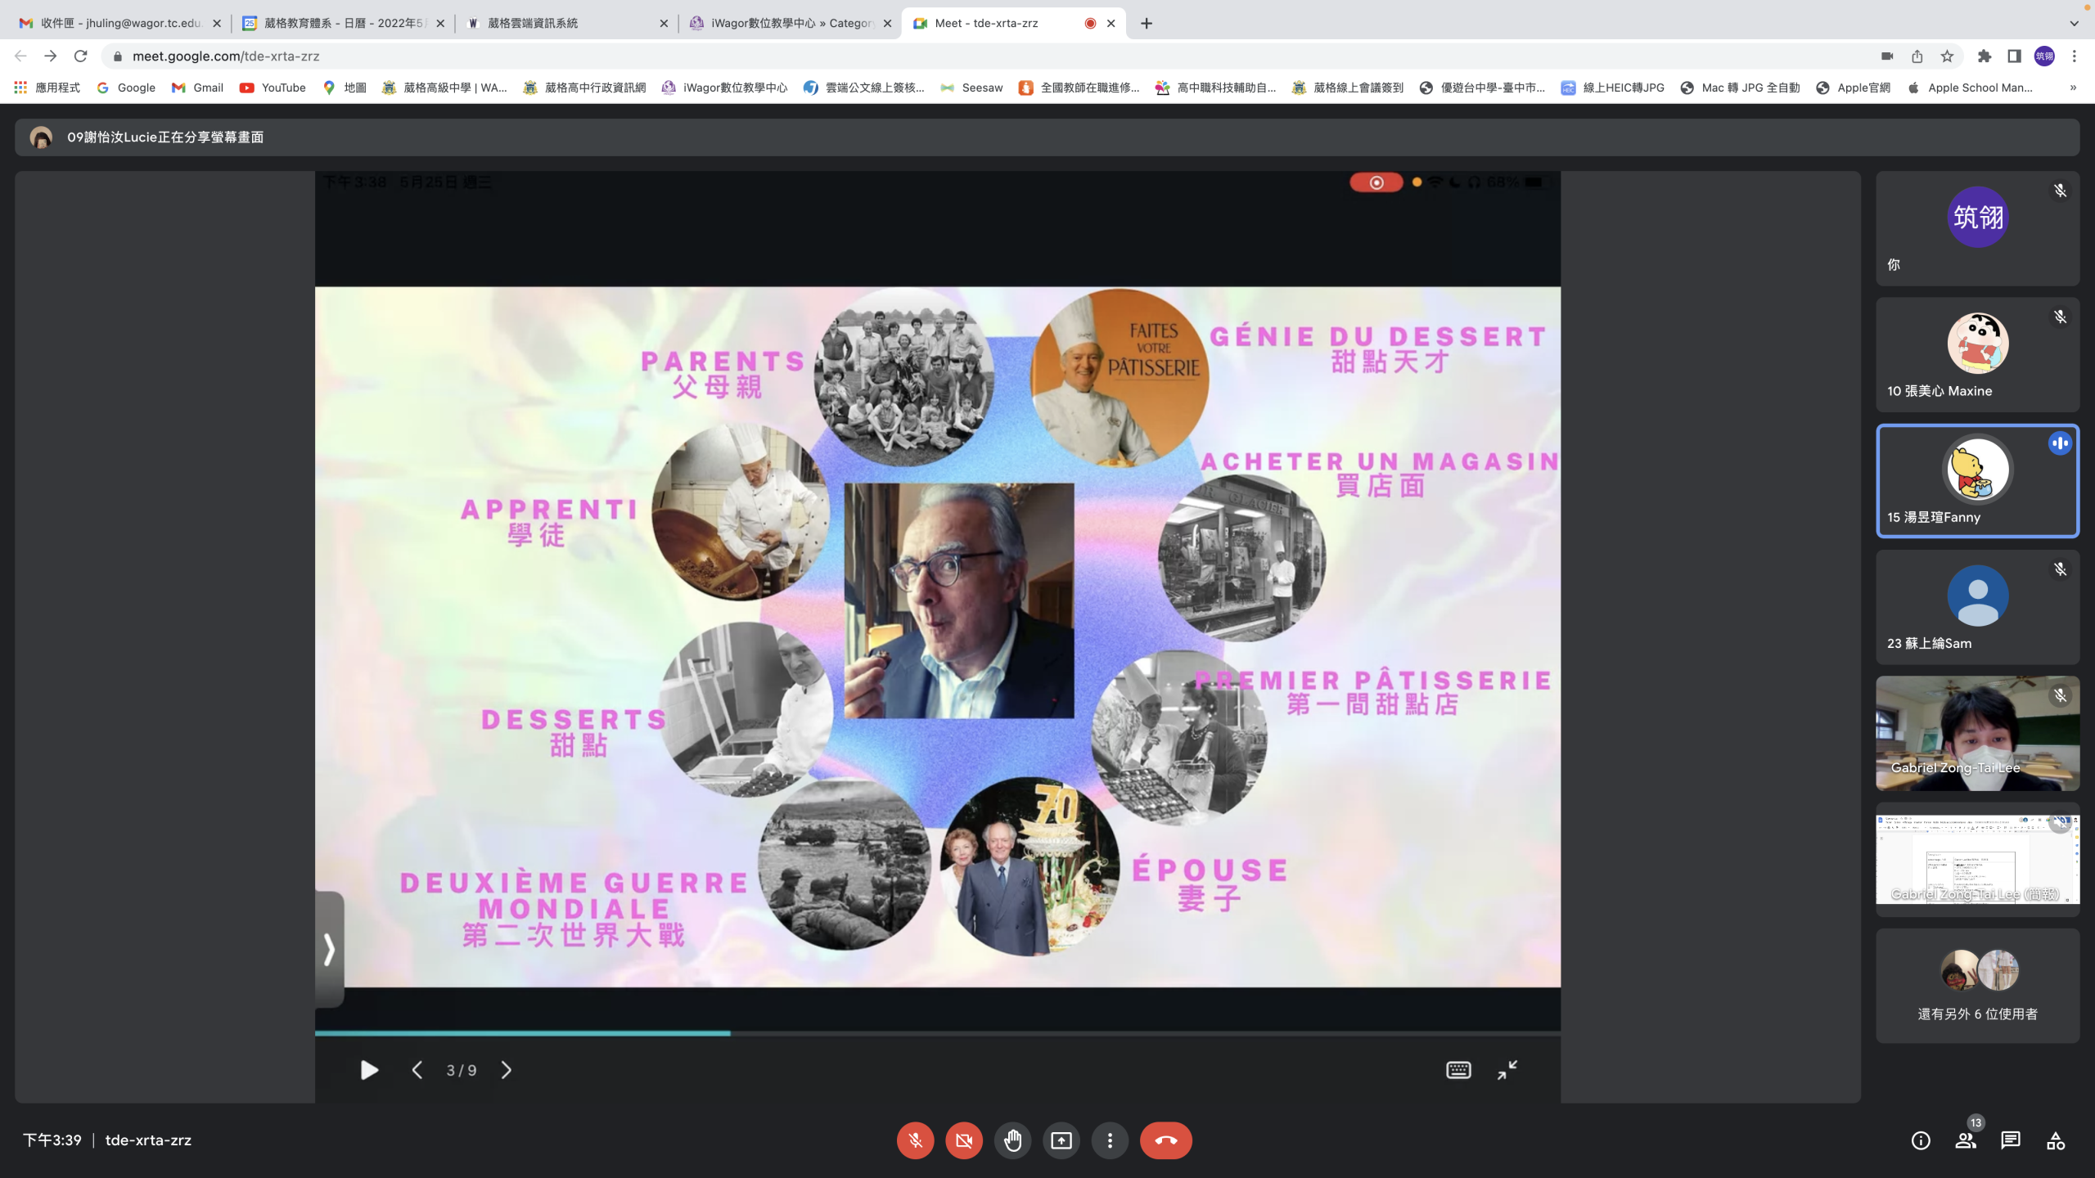Viewport: 2095px width, 1178px height.
Task: Expand the slide side panel arrow
Action: [x=329, y=949]
